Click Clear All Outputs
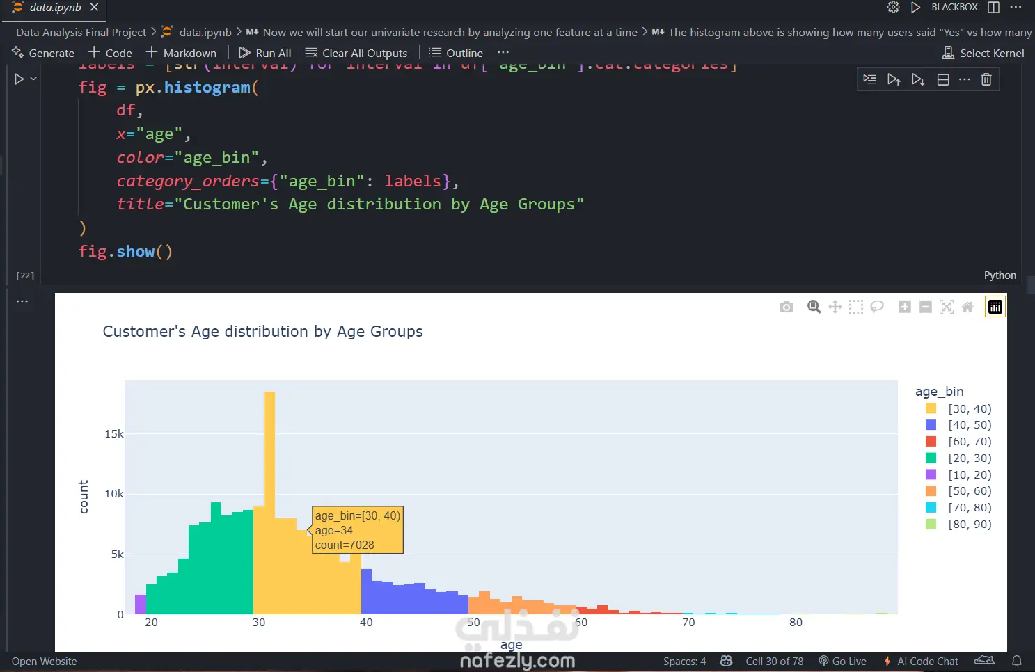Viewport: 1035px width, 672px height. point(356,53)
